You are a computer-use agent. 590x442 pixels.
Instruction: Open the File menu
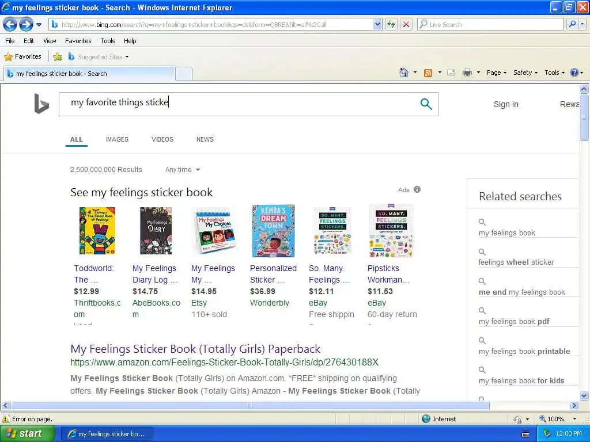coord(10,41)
